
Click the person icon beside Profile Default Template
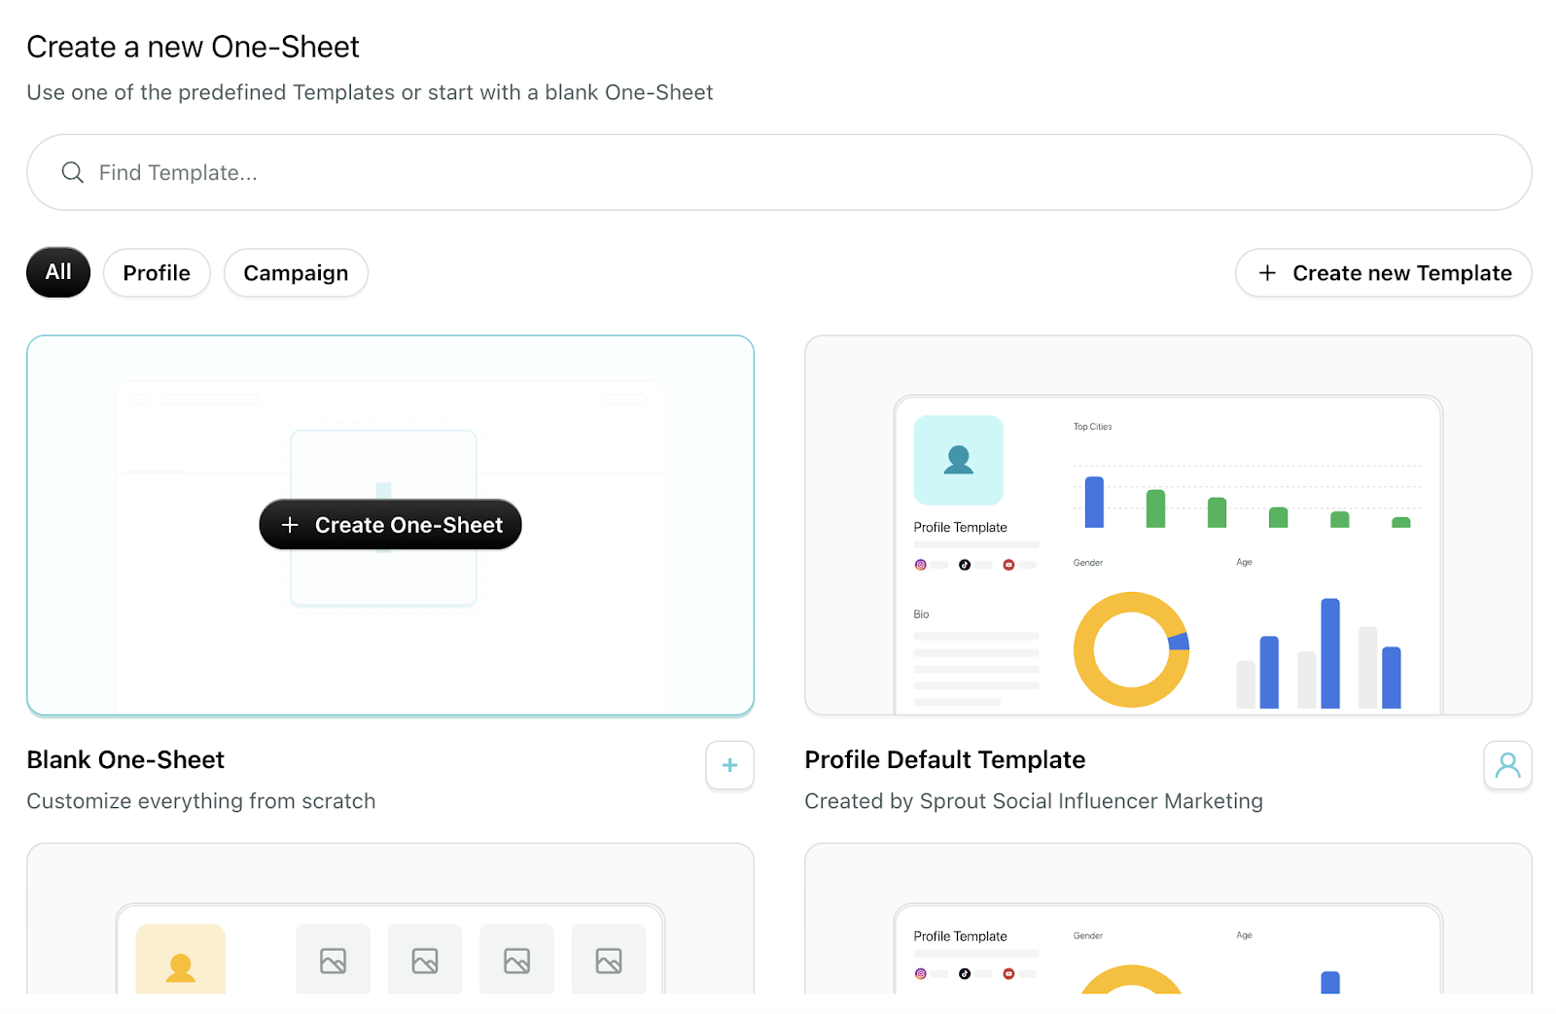pyautogui.click(x=1507, y=766)
